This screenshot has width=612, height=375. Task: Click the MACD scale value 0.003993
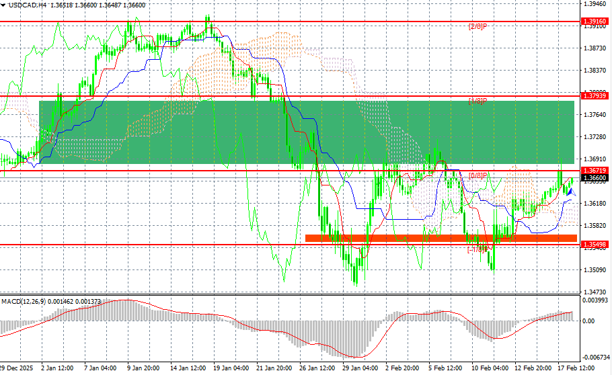(x=595, y=300)
